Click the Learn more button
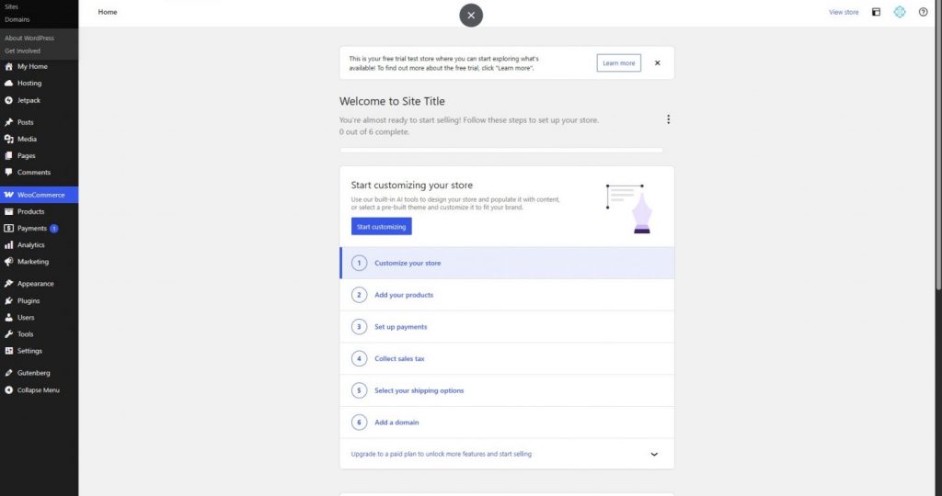Screen dimensions: 942x496 pos(618,63)
